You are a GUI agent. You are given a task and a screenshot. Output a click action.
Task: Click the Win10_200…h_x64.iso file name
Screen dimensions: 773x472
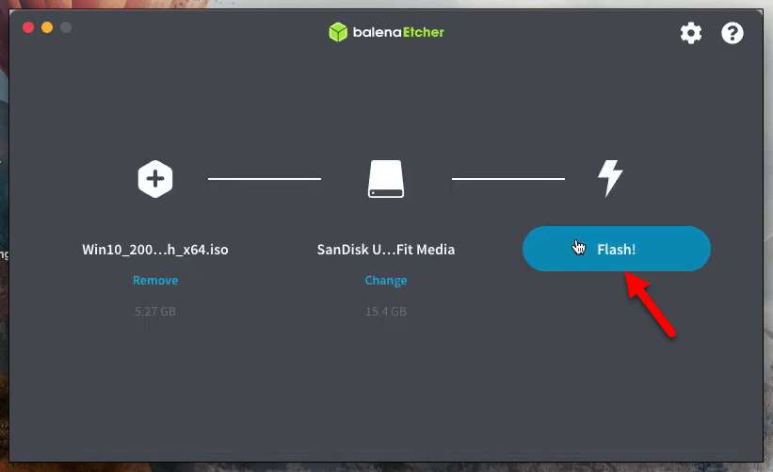point(155,250)
